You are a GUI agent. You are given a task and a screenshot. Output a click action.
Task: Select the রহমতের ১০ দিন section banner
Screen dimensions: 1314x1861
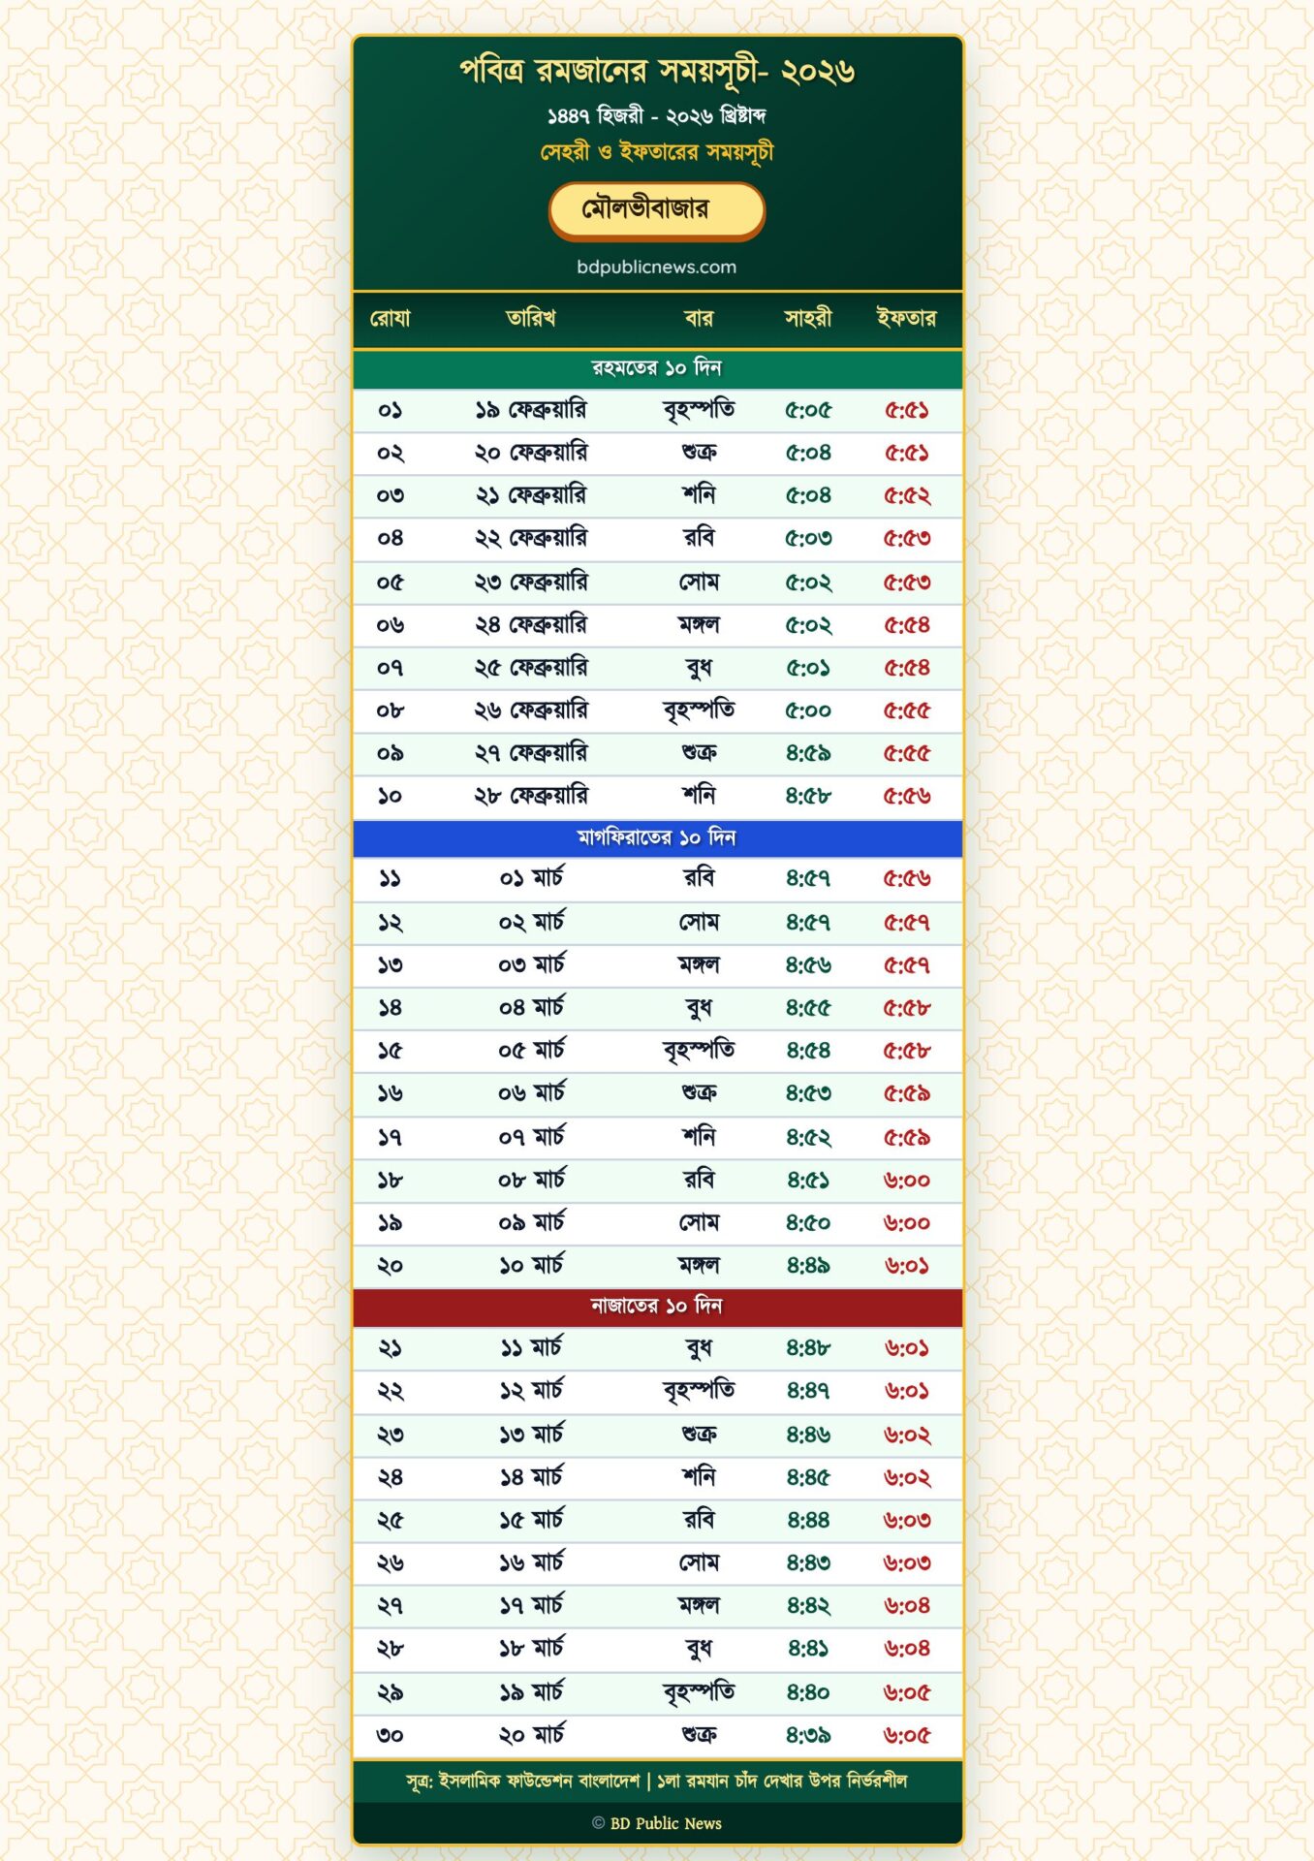(x=656, y=368)
